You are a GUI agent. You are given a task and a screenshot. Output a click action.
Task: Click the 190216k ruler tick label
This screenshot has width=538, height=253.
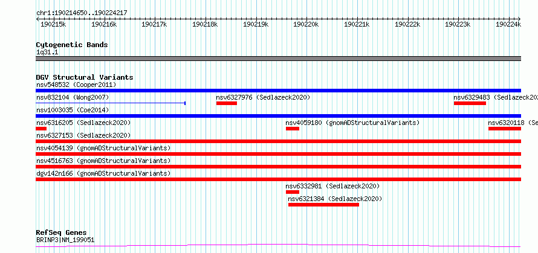tap(104, 24)
